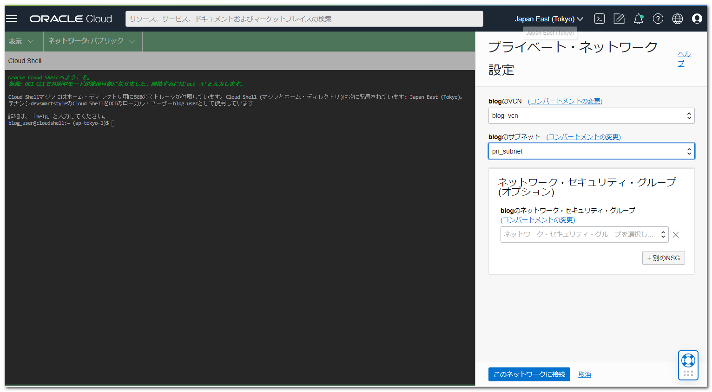Open the network security group selector
Viewport: 712px width, 392px height.
(x=584, y=234)
